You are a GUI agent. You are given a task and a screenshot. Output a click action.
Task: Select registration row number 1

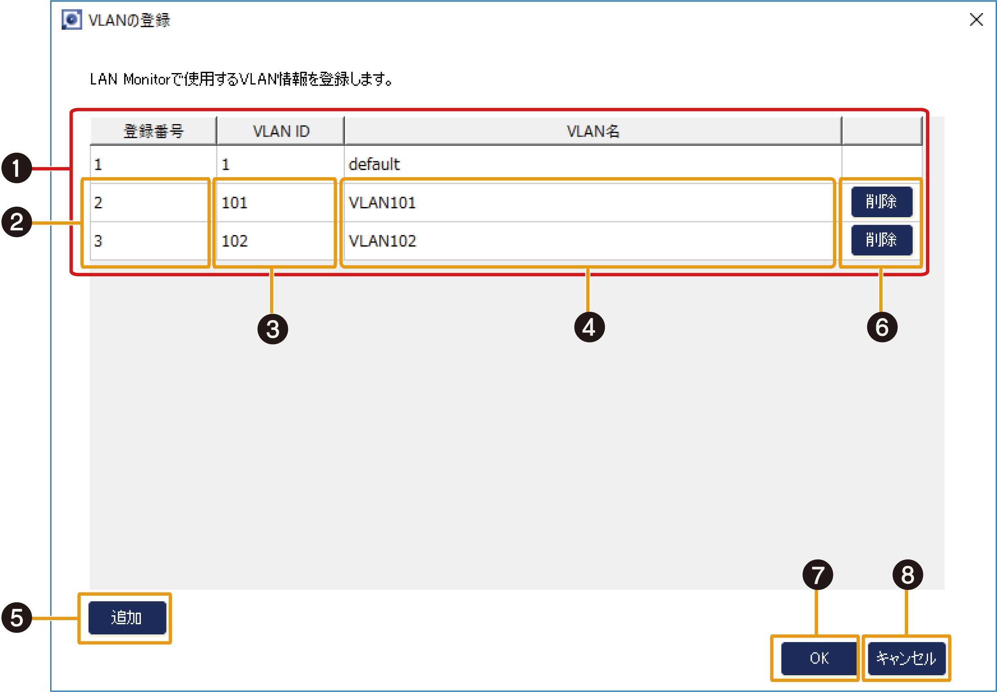tap(153, 163)
